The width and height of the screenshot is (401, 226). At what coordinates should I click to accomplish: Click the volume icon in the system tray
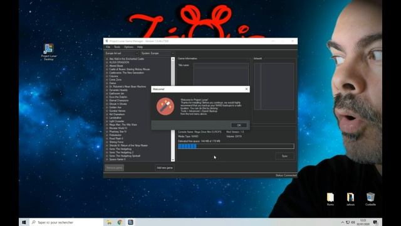point(353,222)
